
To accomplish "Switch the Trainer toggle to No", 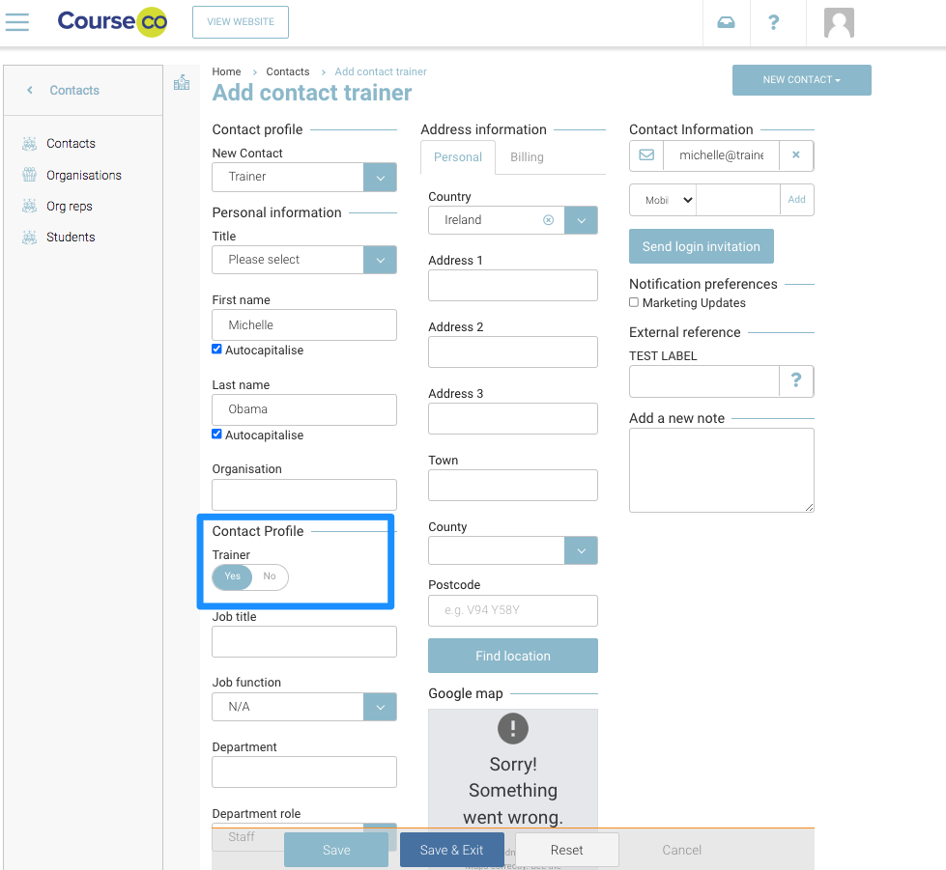I will point(270,576).
